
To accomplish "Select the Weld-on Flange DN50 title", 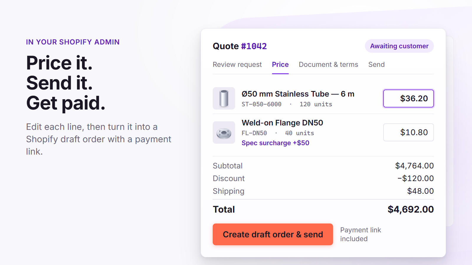I will [x=282, y=123].
